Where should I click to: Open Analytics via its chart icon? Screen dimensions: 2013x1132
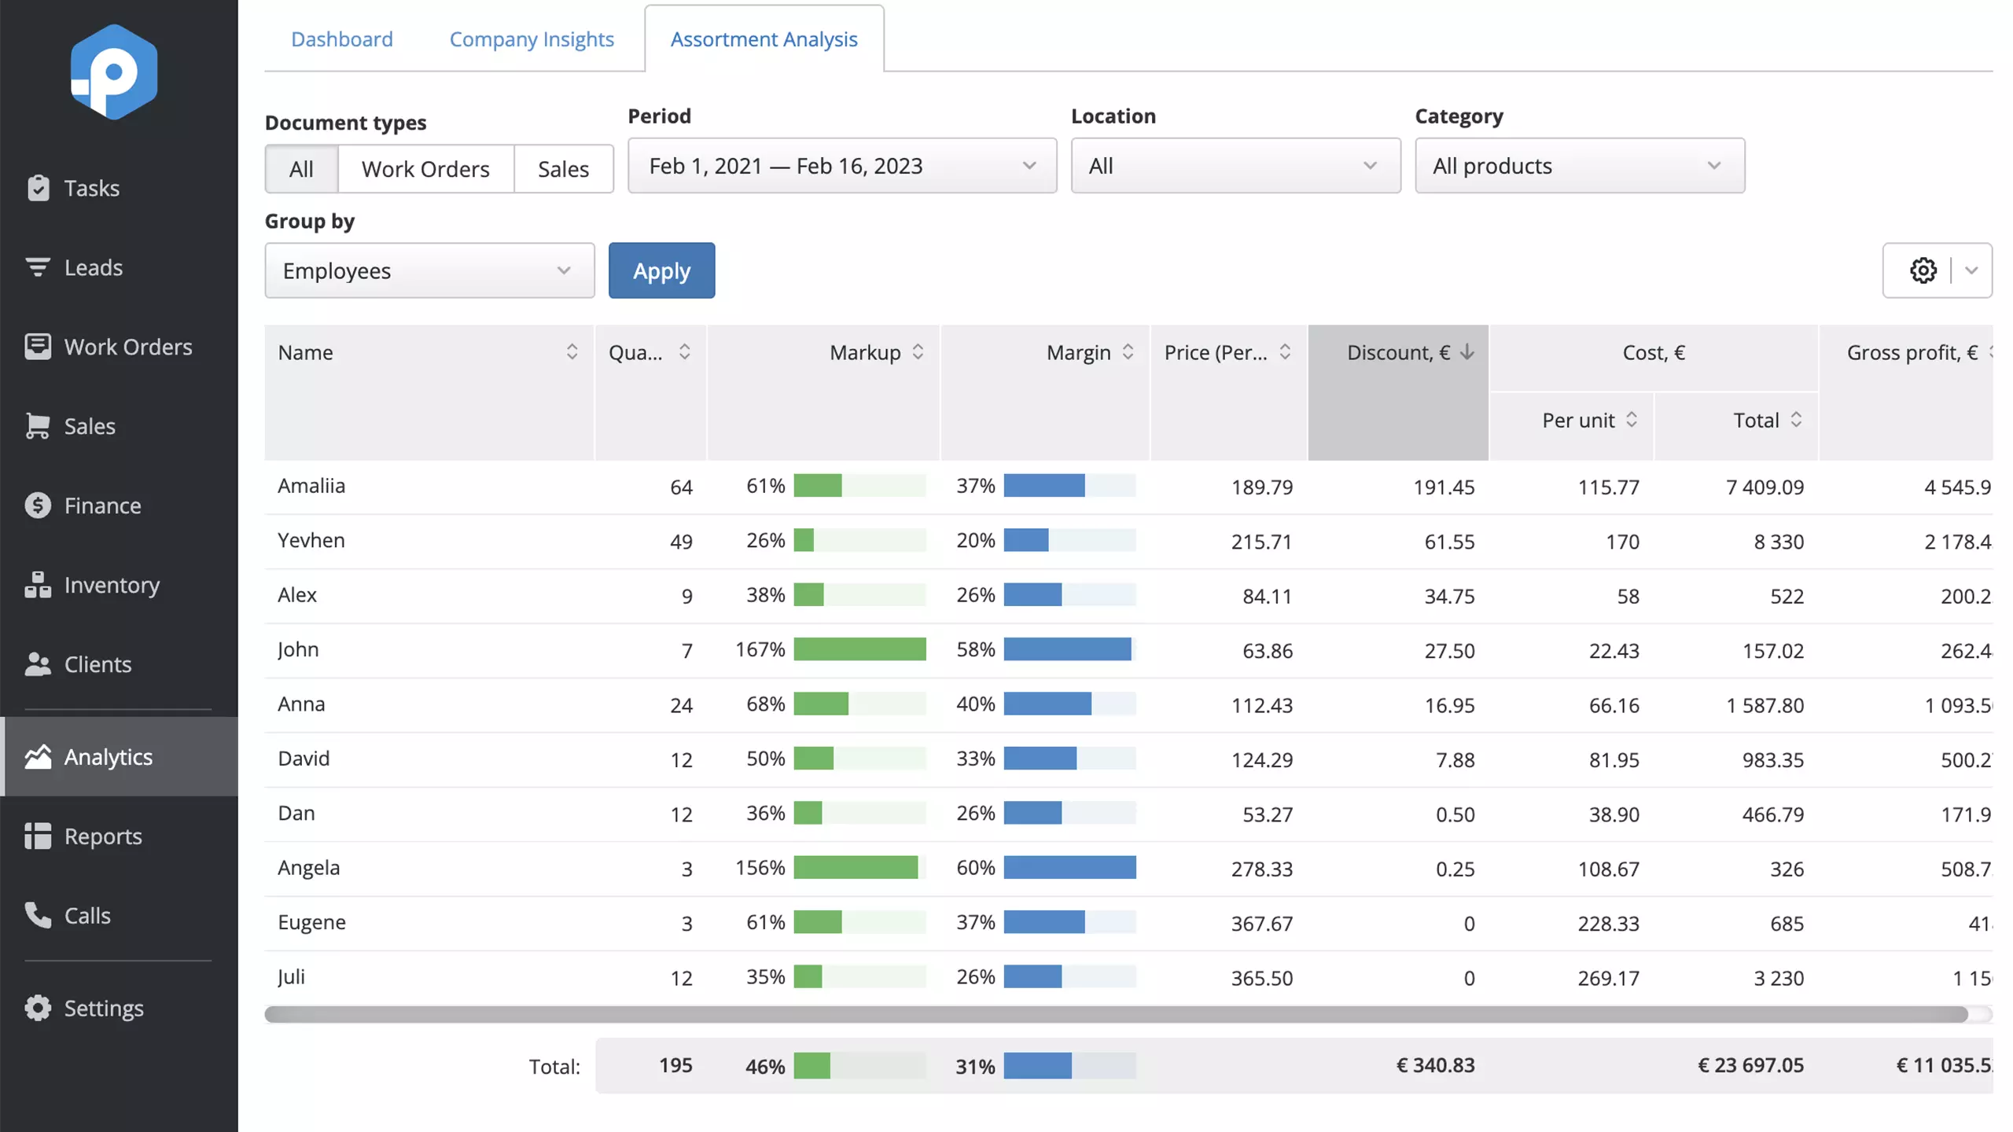point(38,756)
